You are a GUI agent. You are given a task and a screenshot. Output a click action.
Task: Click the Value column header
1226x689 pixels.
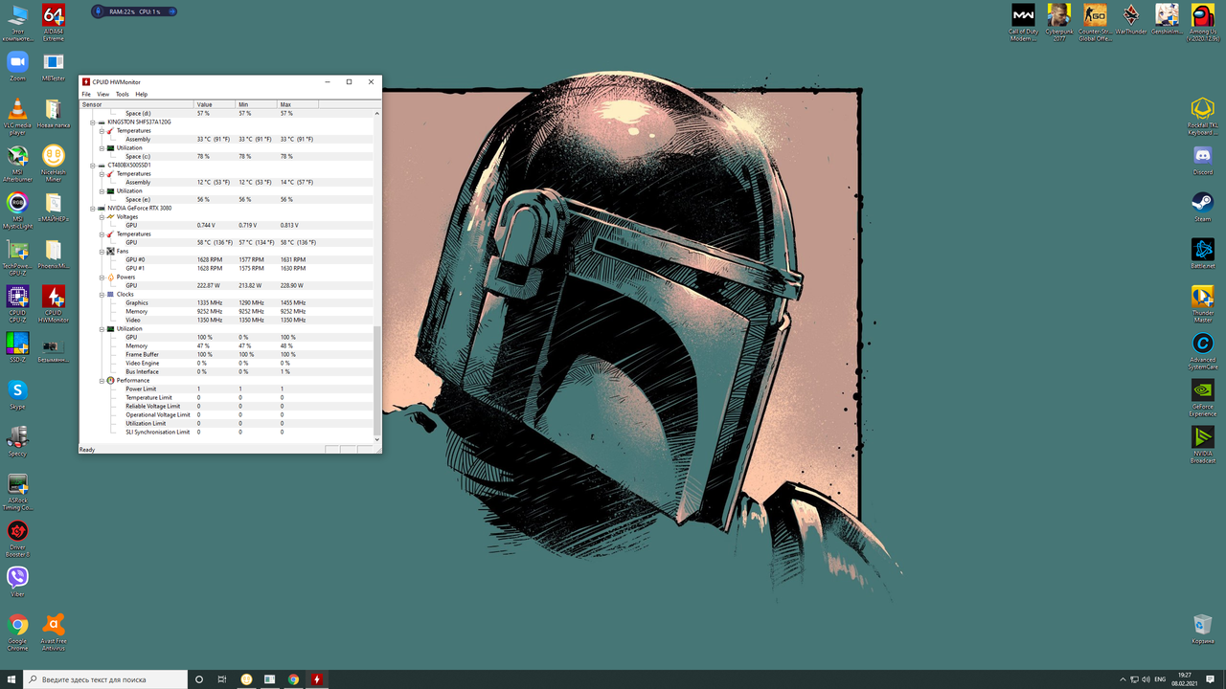point(216,104)
